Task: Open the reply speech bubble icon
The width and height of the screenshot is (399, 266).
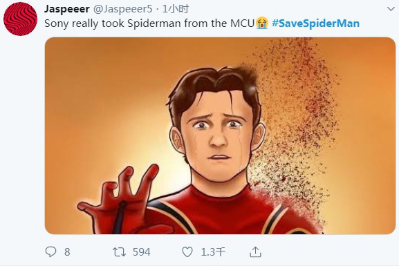Action: (50, 251)
